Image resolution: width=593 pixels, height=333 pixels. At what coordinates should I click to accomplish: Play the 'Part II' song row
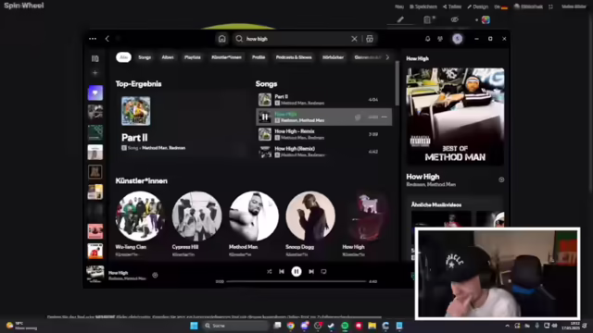click(x=323, y=100)
